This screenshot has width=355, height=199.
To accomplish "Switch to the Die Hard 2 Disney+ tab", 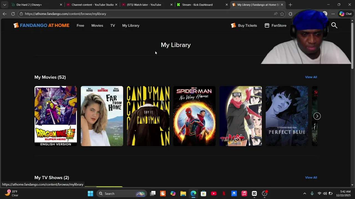I will point(37,5).
